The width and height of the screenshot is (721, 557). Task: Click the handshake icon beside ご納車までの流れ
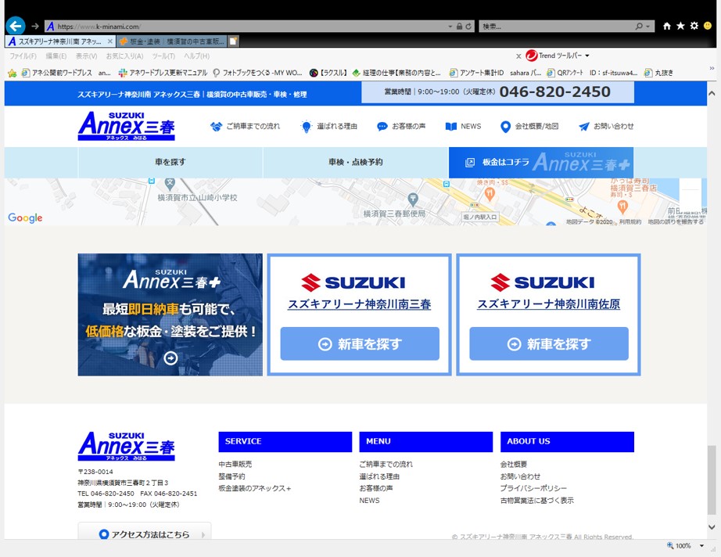[x=216, y=127]
